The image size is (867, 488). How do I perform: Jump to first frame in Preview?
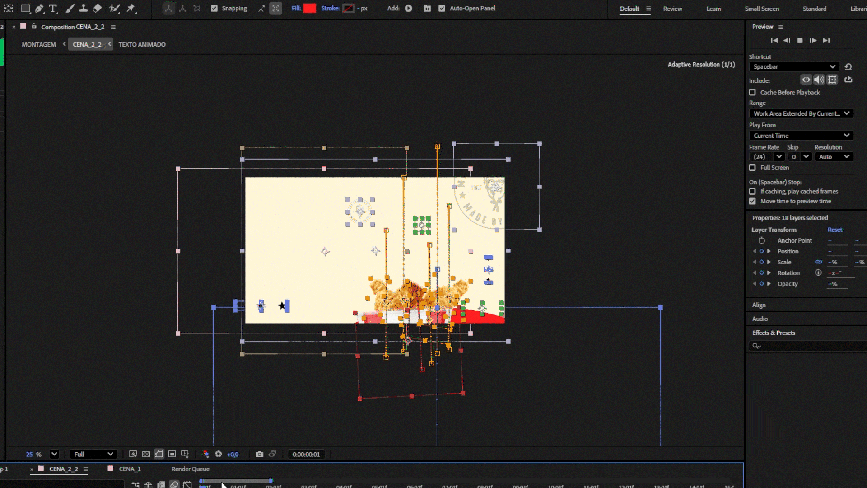[x=774, y=40]
